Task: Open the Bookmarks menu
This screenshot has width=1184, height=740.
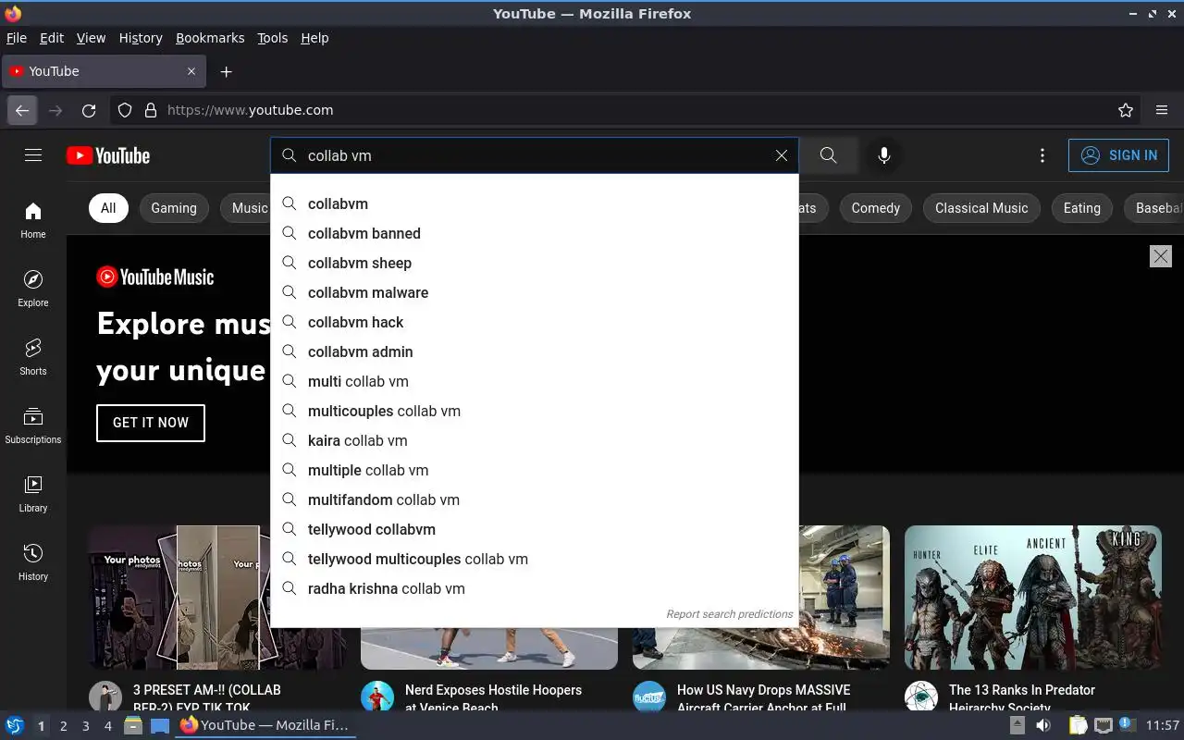Action: tap(210, 38)
